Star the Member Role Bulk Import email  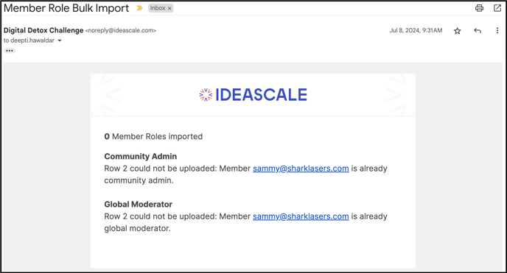coord(457,31)
